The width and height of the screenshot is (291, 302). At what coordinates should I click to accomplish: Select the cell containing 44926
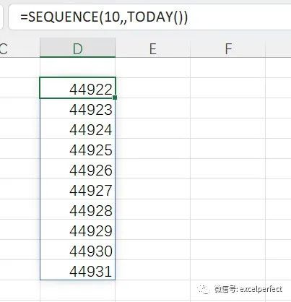coord(77,169)
